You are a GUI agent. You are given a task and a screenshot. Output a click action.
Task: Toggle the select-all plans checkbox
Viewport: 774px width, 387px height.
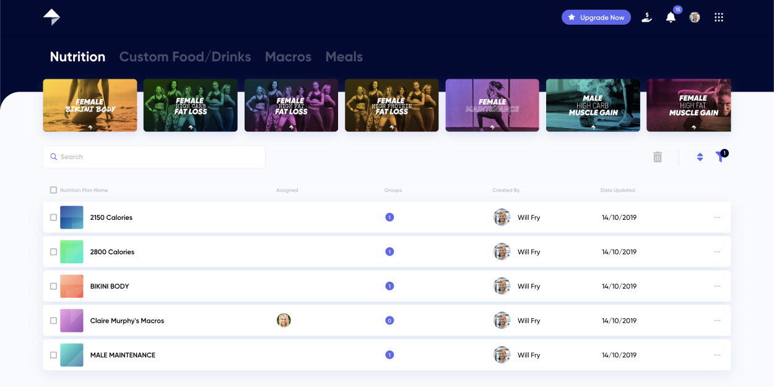(53, 190)
